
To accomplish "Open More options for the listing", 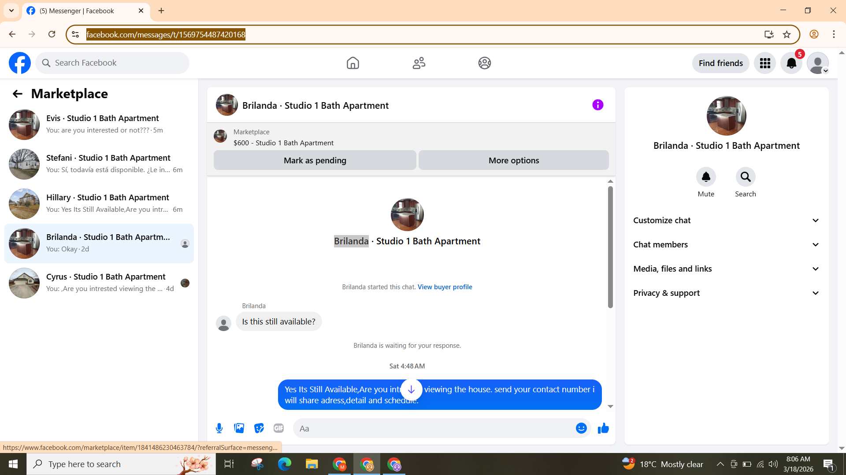I will click(x=514, y=160).
